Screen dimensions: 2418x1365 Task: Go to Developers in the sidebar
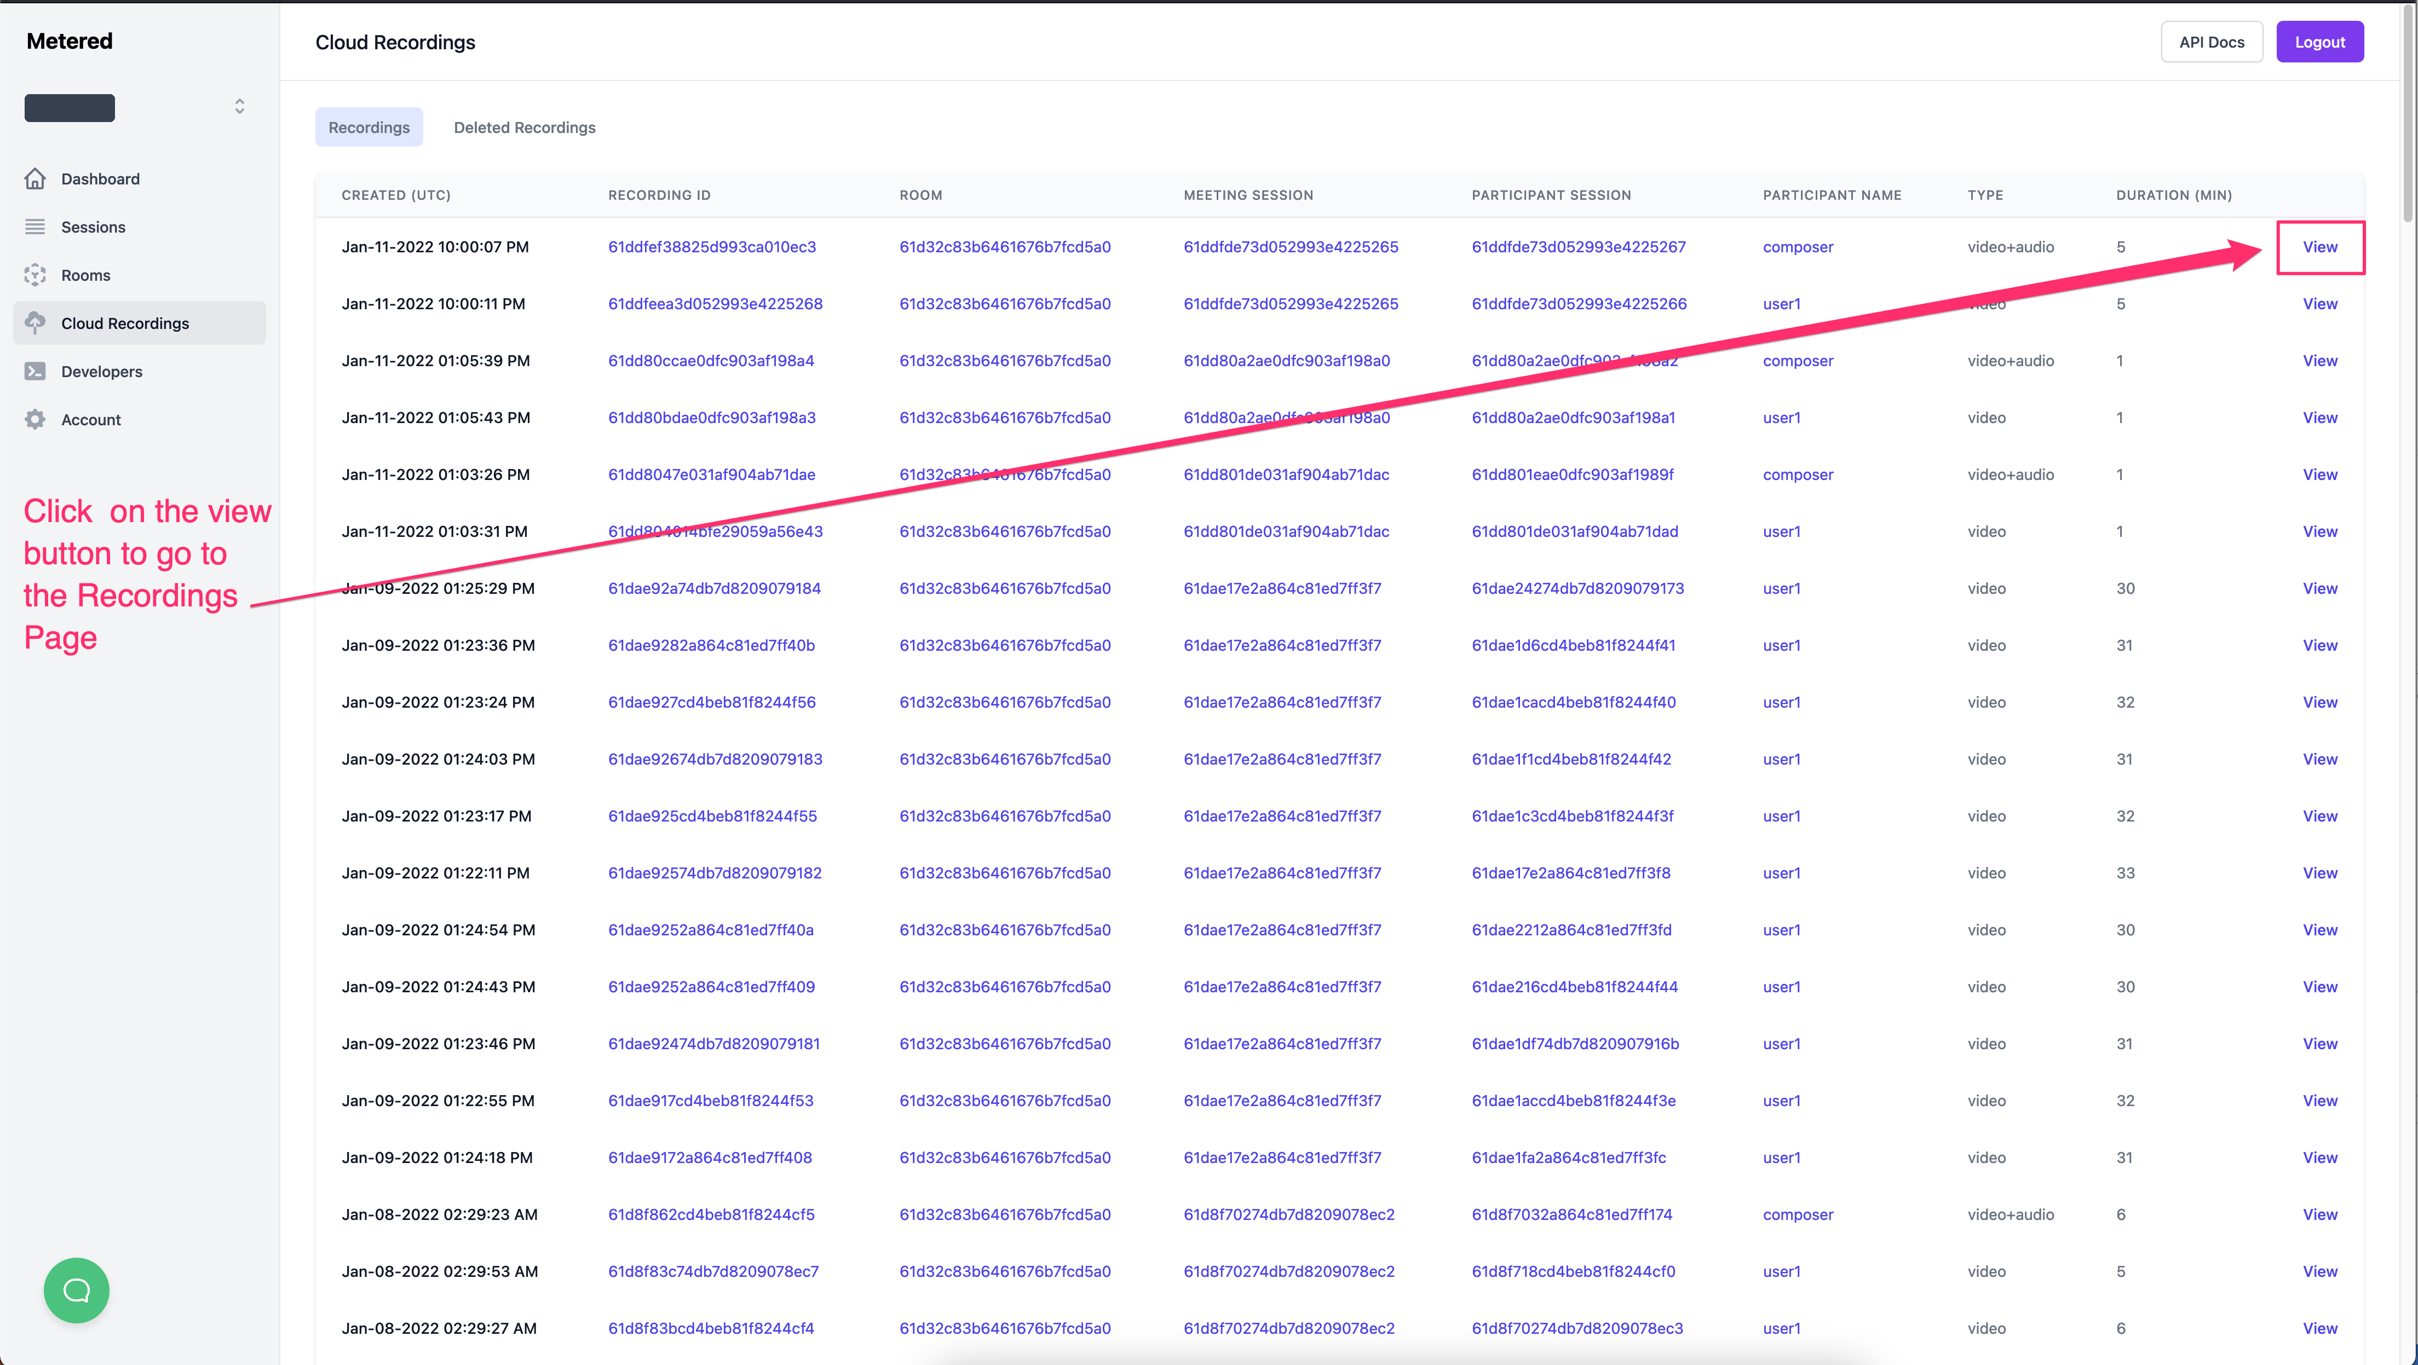click(x=139, y=371)
